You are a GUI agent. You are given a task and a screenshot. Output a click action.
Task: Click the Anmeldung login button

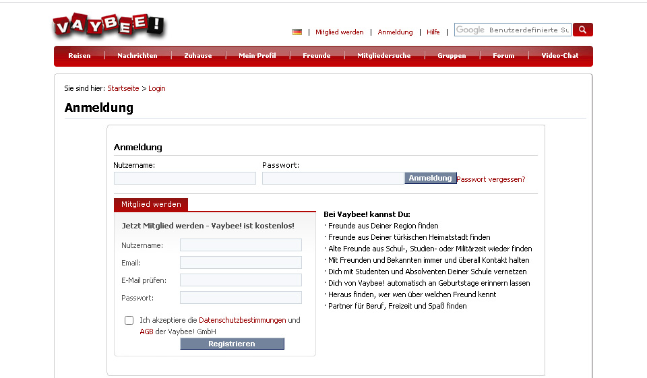coord(431,178)
